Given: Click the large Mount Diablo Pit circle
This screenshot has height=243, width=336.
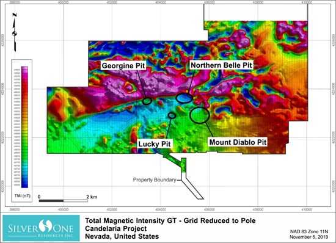Looking at the screenshot, I should [x=200, y=115].
